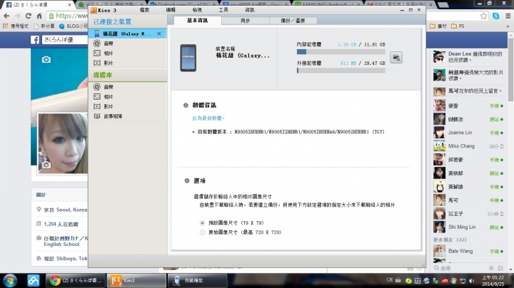This screenshot has width=514, height=288.
Task: Go back in Chrome browser
Action: pos(6,16)
